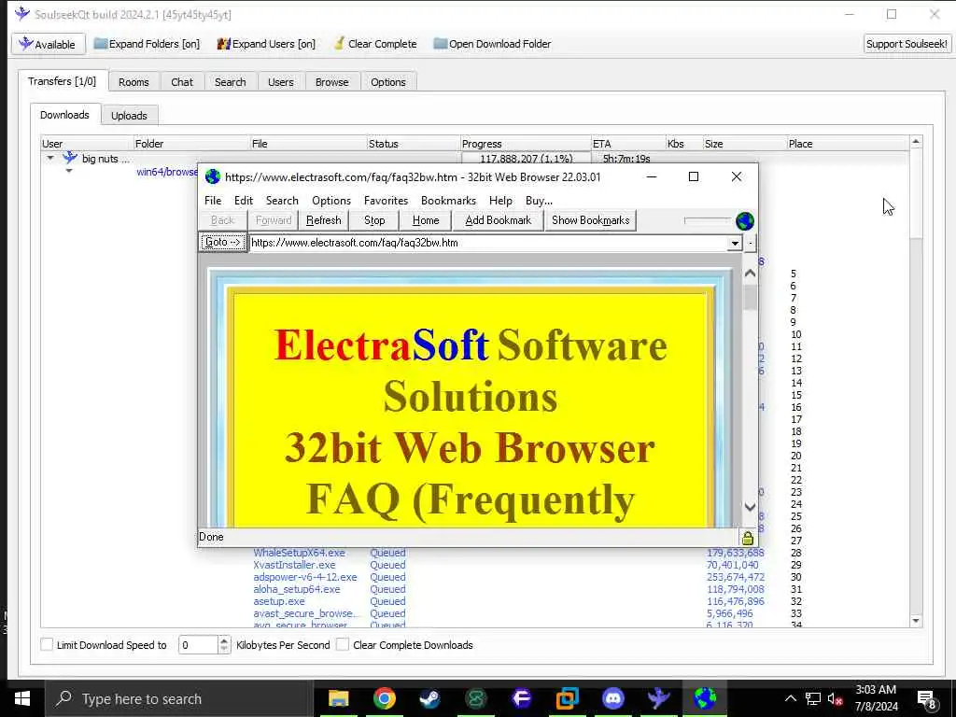The image size is (956, 717).
Task: Click the globe icon in browser toolbar
Action: 744,220
